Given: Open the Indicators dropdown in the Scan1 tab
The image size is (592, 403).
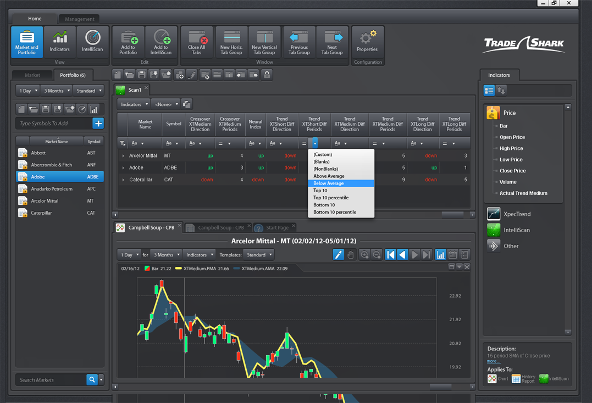Looking at the screenshot, I should click(134, 104).
